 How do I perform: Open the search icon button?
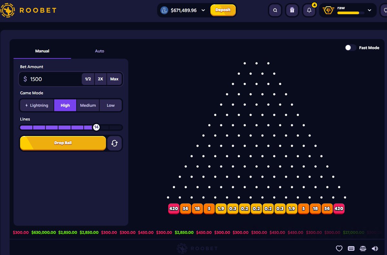[275, 10]
